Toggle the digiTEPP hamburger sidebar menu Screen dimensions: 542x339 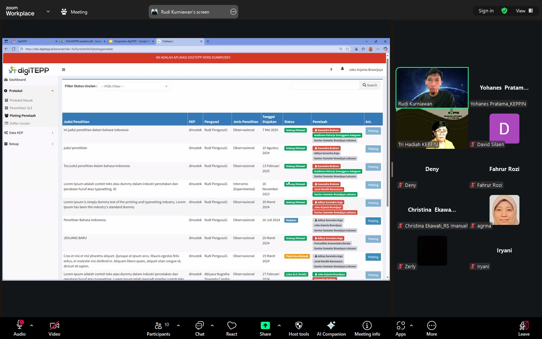coord(64,70)
